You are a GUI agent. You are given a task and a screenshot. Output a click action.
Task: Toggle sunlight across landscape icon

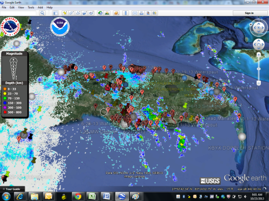coord(107,13)
